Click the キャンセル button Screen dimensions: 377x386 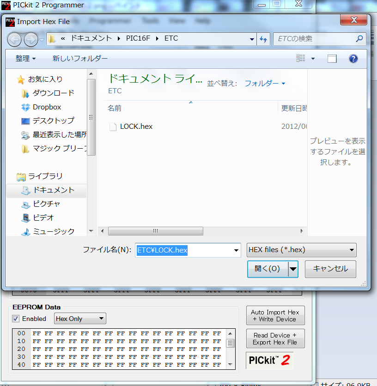pyautogui.click(x=330, y=269)
